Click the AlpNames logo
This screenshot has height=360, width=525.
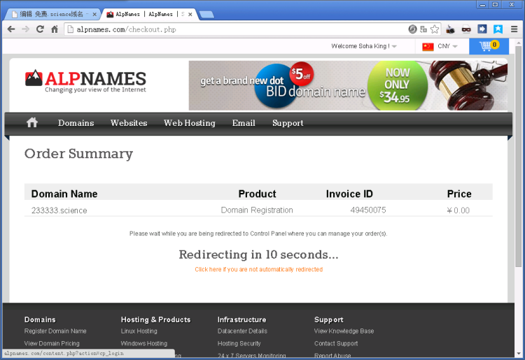click(85, 81)
